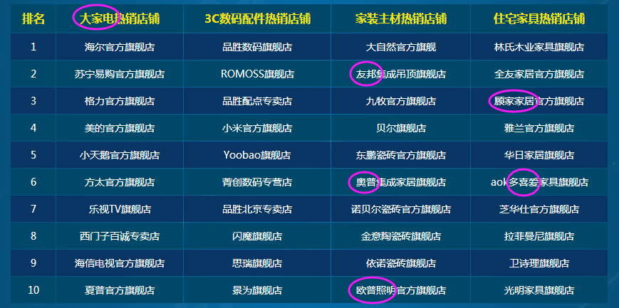The image size is (619, 308).
Task: Click Yoobao旗舰店 cell
Action: tap(257, 155)
